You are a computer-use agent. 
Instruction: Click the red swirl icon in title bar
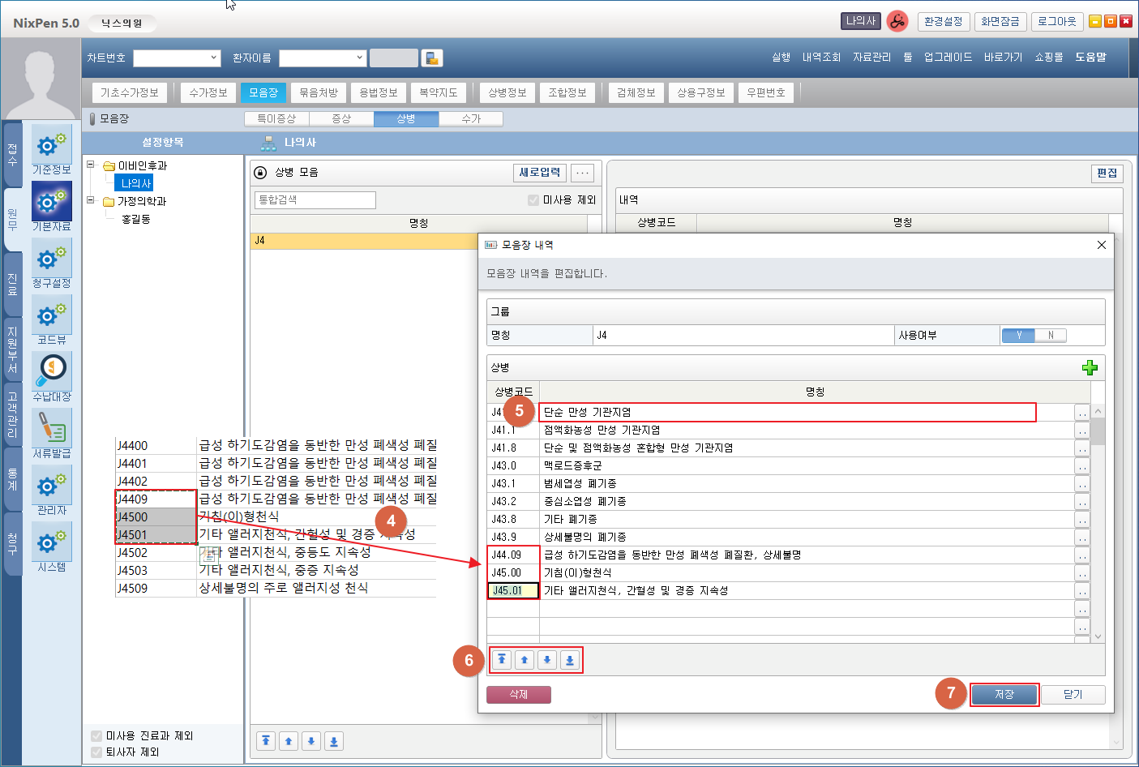[x=897, y=22]
